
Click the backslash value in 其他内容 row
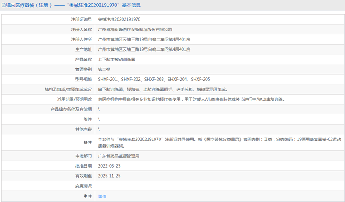point(99,129)
